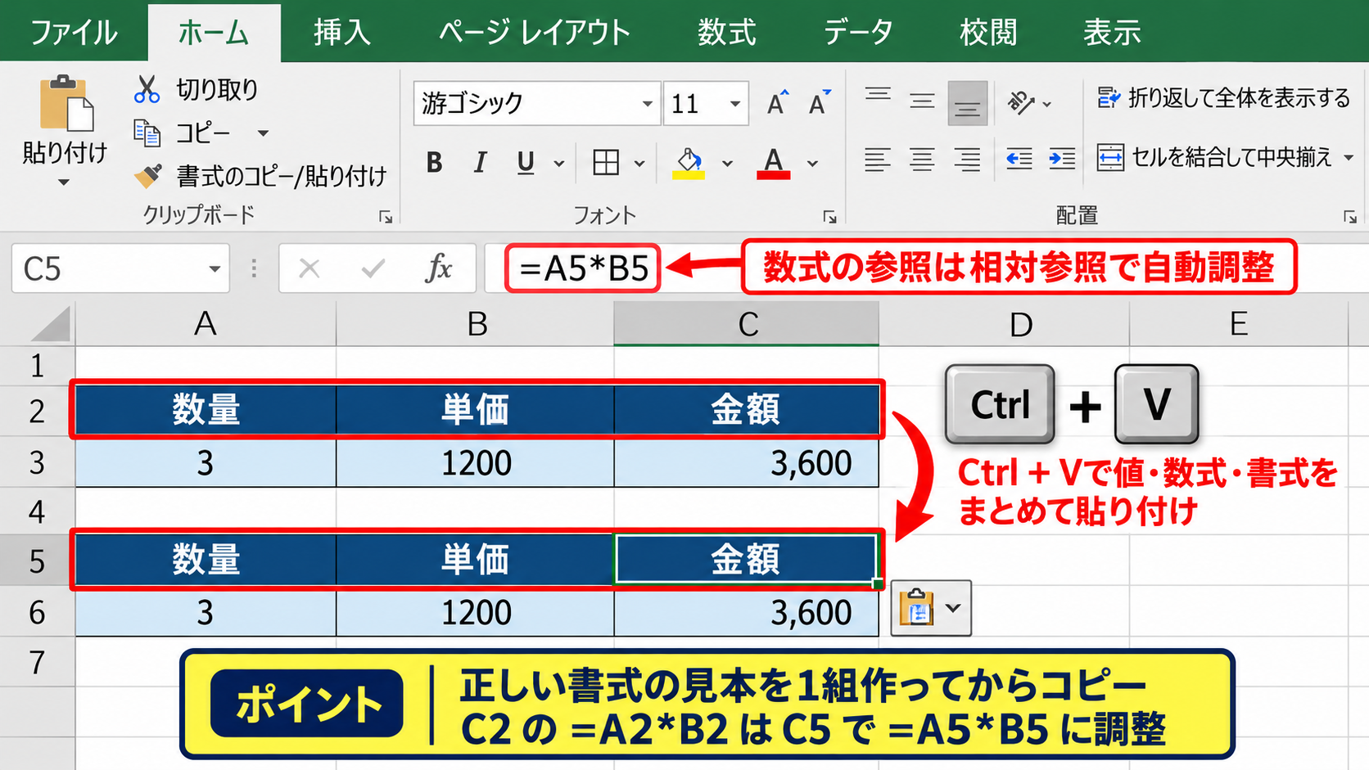Image resolution: width=1369 pixels, height=770 pixels.
Task: Decrease the cell indent
Action: click(x=1019, y=159)
